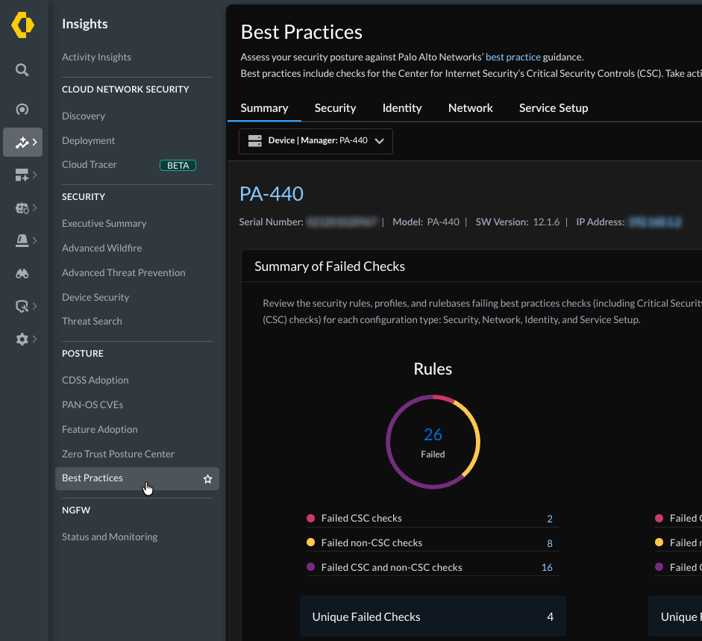The image size is (702, 641).
Task: Click the Model PA-440 text
Action: tap(426, 222)
